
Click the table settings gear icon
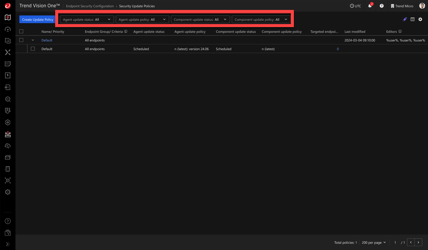pyautogui.click(x=420, y=19)
